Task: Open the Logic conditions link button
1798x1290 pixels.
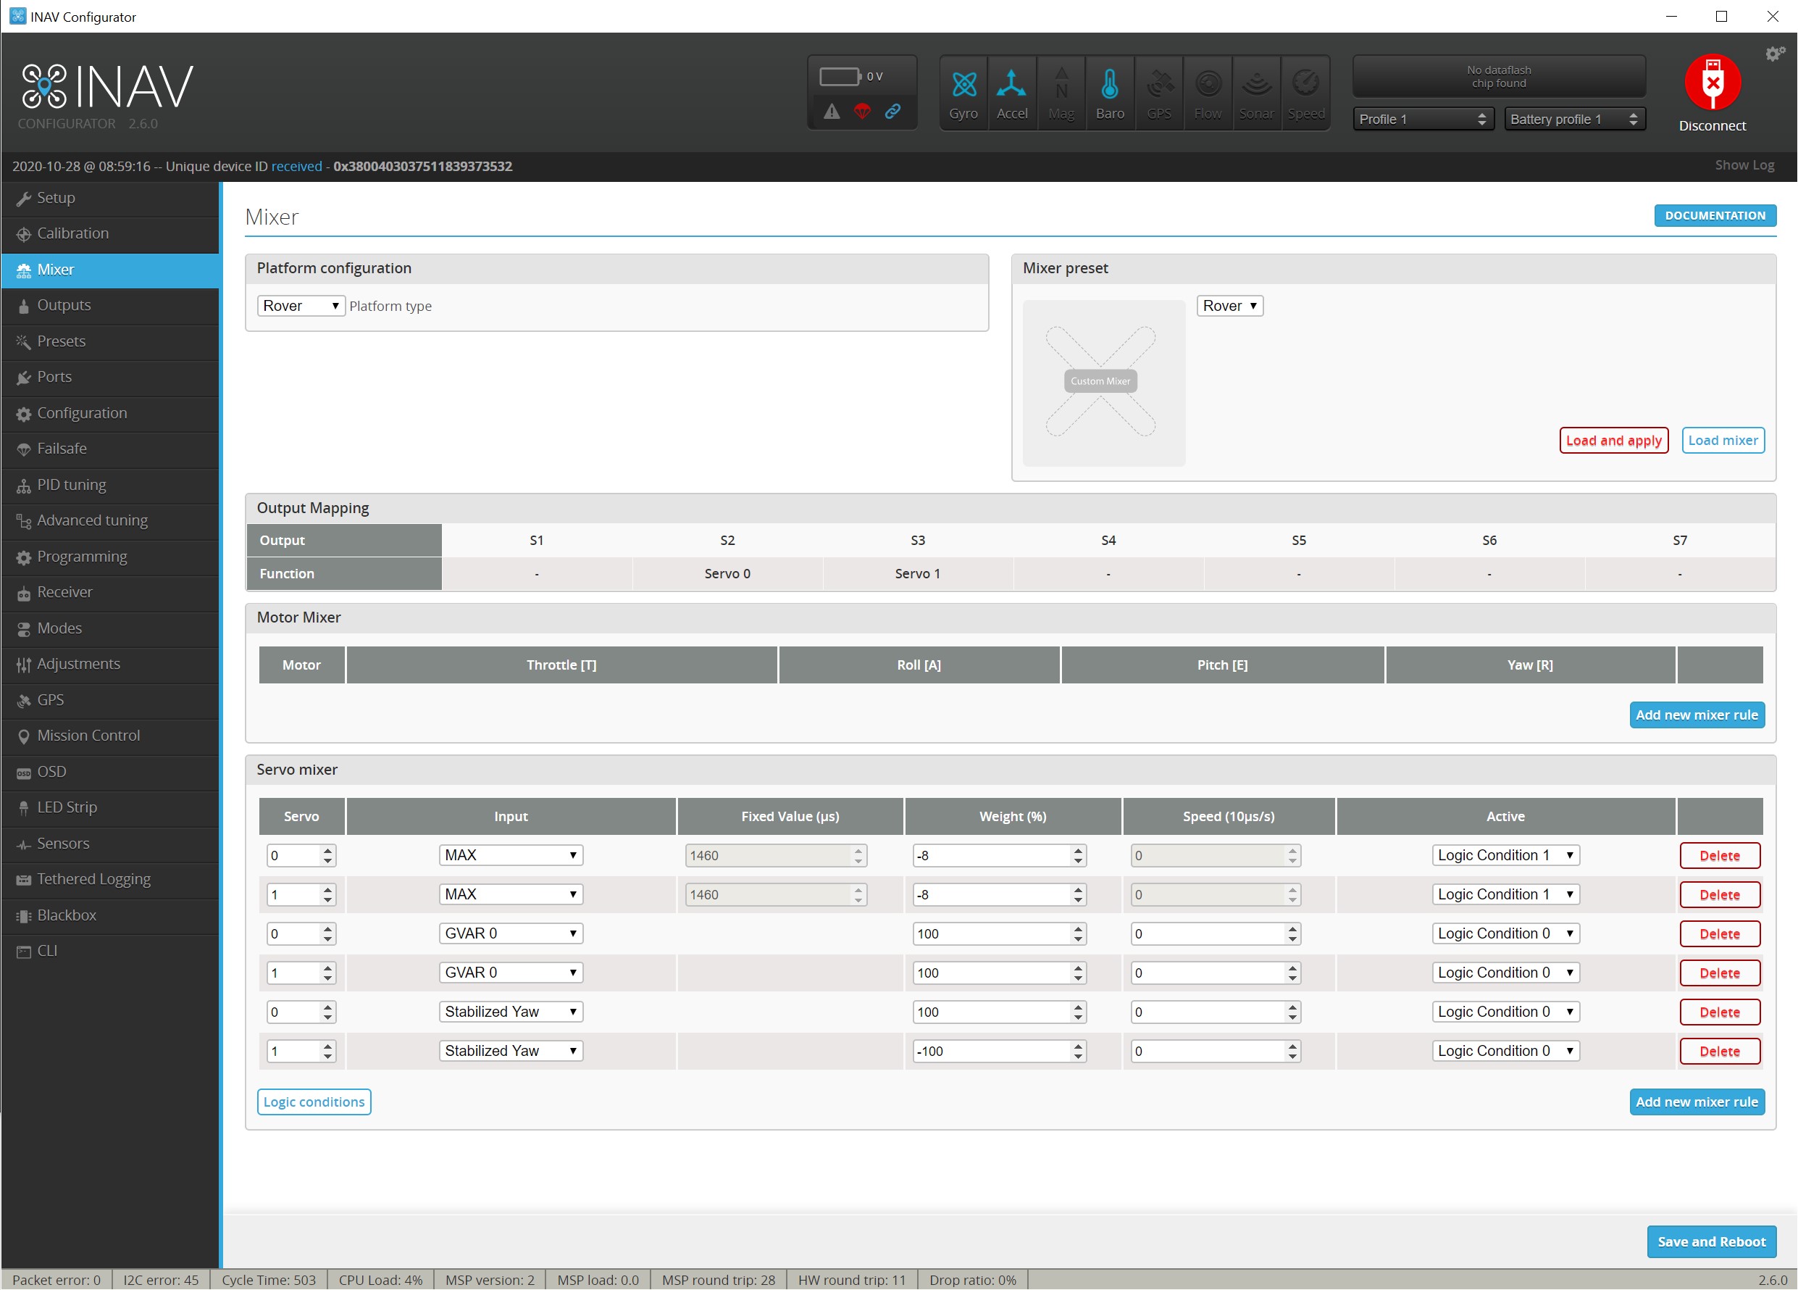Action: click(x=314, y=1102)
